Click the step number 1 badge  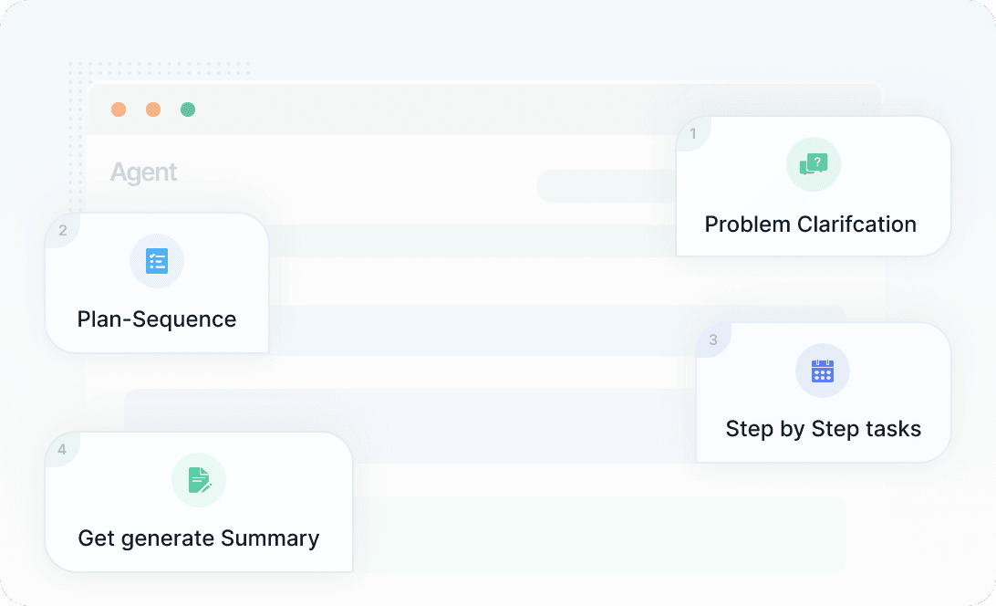(x=693, y=134)
